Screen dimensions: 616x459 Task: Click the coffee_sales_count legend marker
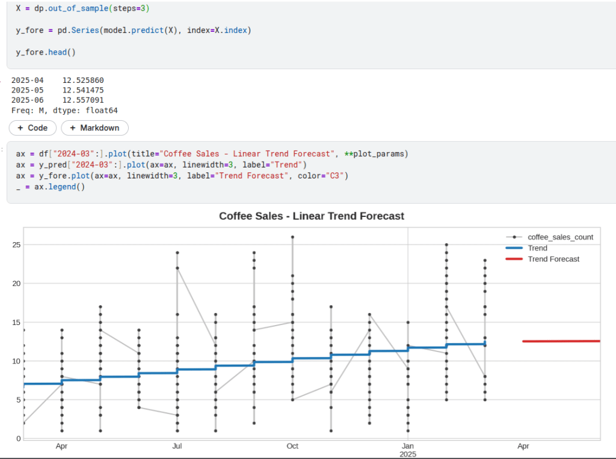513,237
